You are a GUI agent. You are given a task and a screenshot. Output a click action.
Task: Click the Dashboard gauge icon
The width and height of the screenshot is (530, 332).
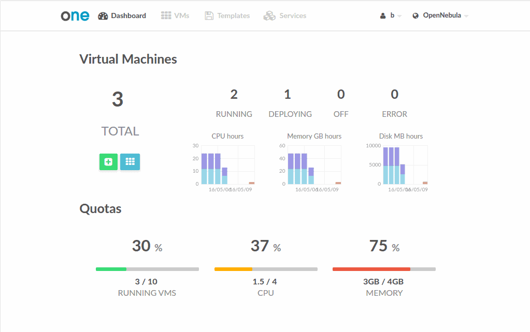tap(103, 16)
